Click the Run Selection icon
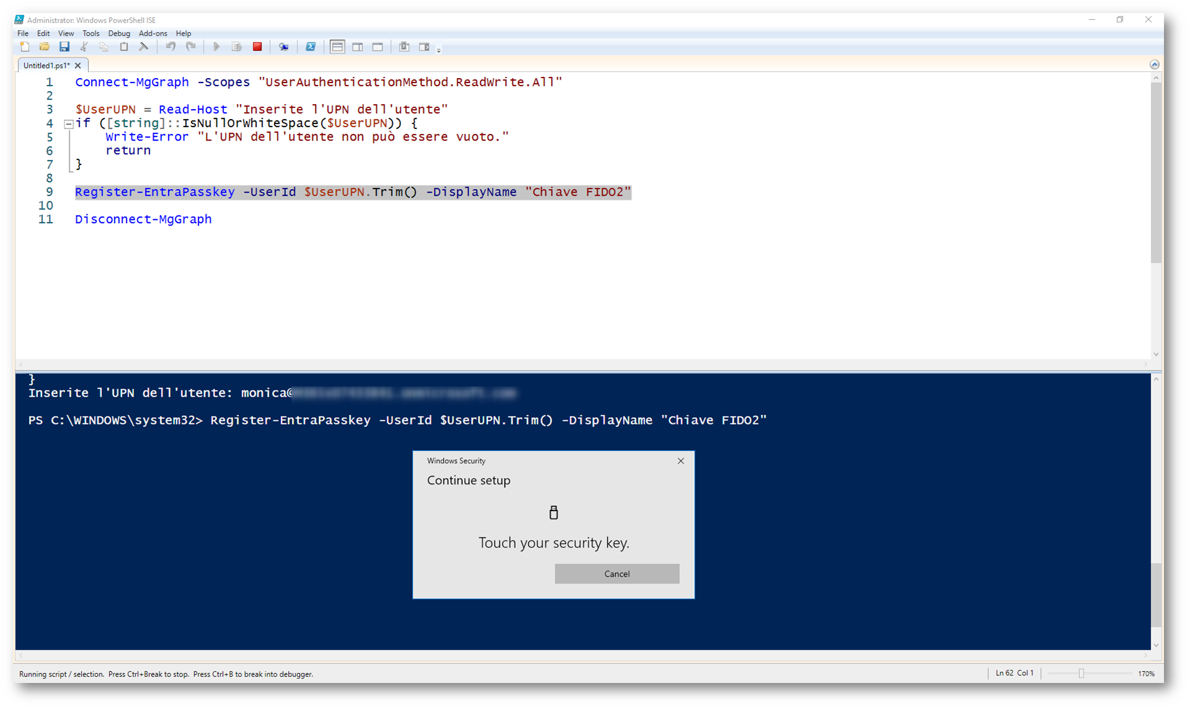The width and height of the screenshot is (1190, 709). pyautogui.click(x=236, y=47)
